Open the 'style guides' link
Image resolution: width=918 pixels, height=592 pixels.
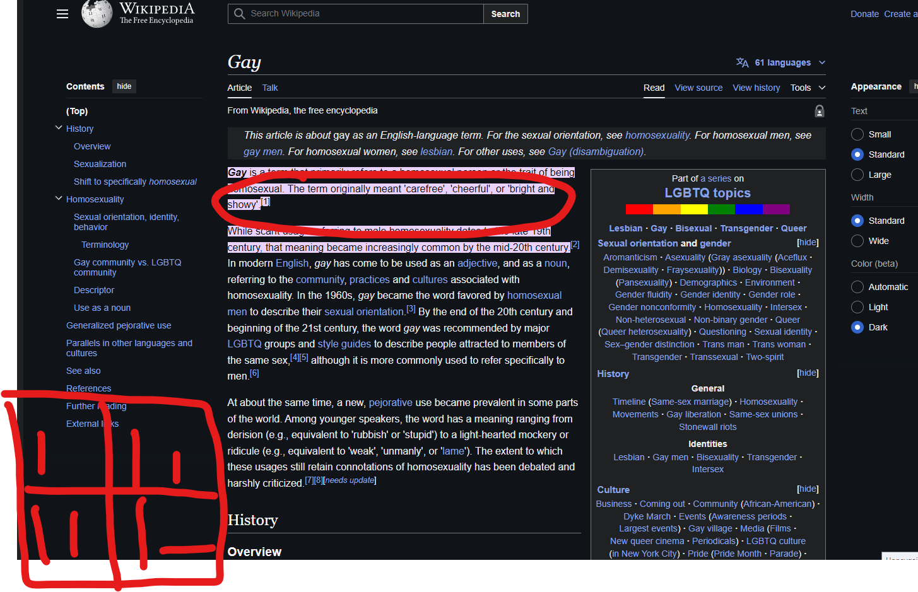pyautogui.click(x=344, y=344)
